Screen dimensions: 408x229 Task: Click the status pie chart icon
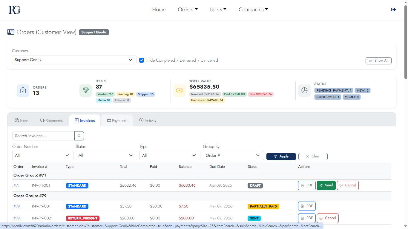(x=304, y=91)
